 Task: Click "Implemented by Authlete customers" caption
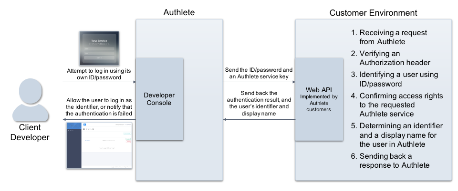(319, 103)
